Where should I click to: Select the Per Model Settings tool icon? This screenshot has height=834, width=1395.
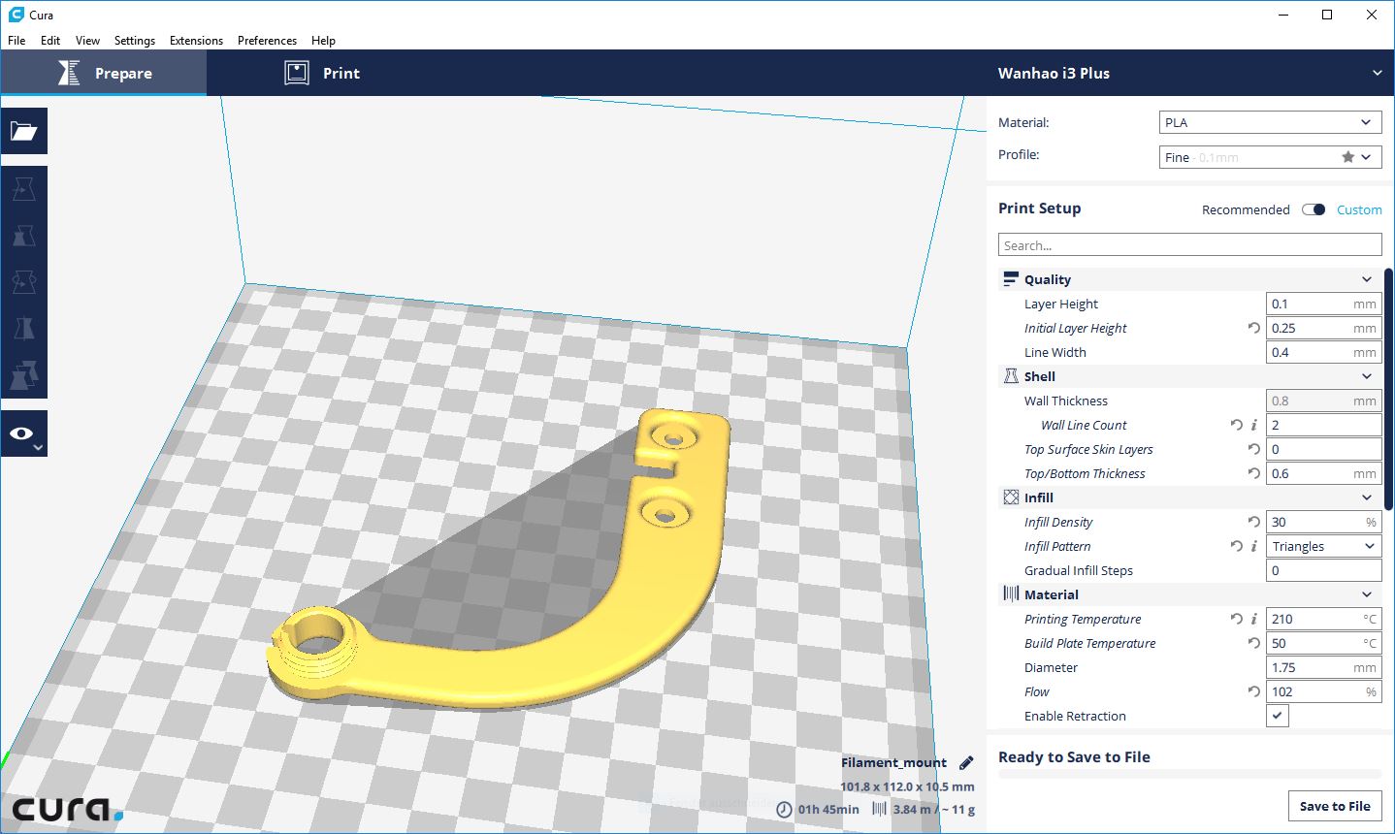pyautogui.click(x=24, y=374)
